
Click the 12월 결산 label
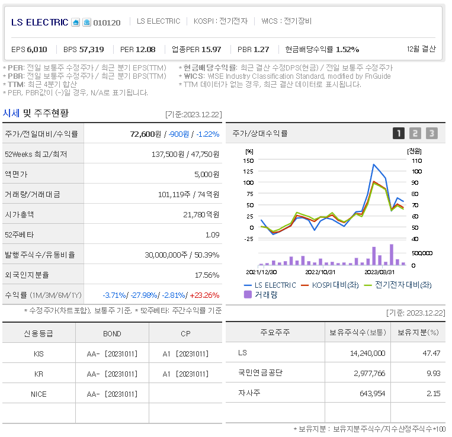[421, 49]
